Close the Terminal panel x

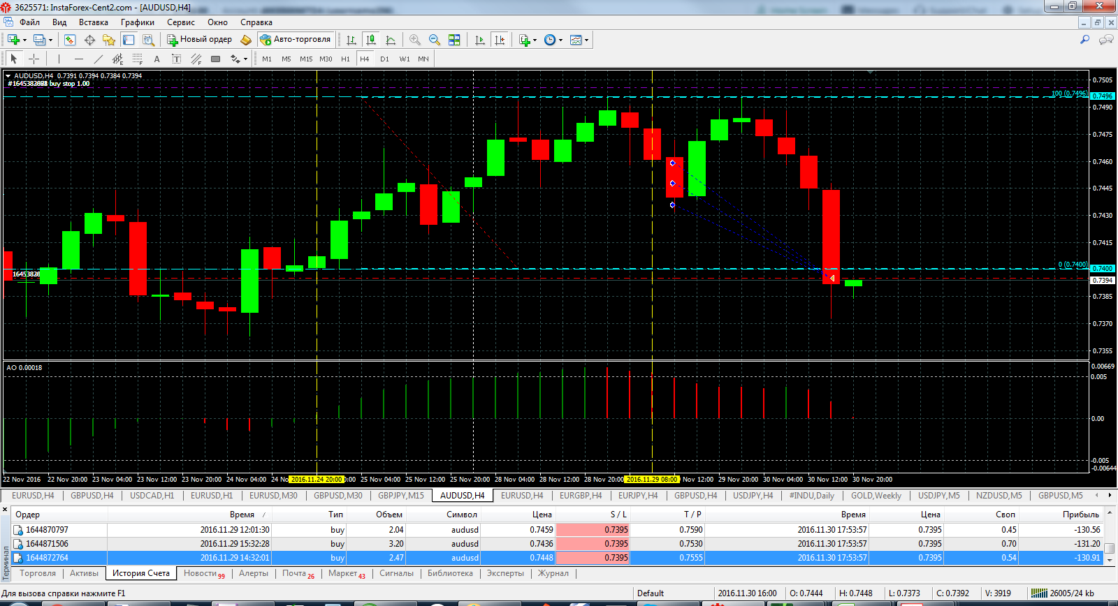click(x=5, y=510)
